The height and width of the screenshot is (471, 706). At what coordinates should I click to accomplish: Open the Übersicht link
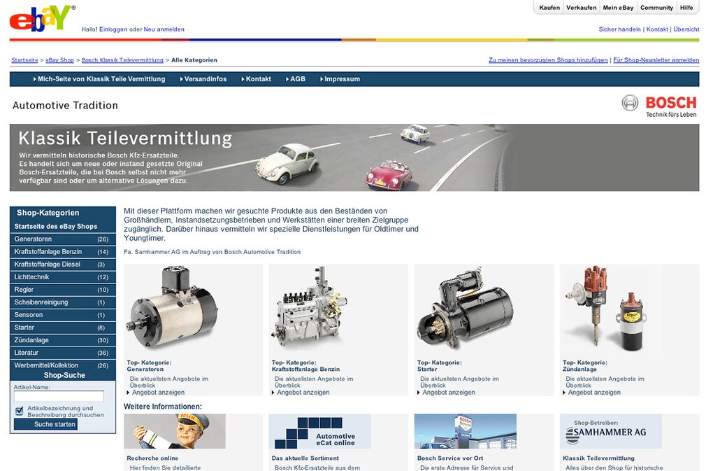(686, 29)
